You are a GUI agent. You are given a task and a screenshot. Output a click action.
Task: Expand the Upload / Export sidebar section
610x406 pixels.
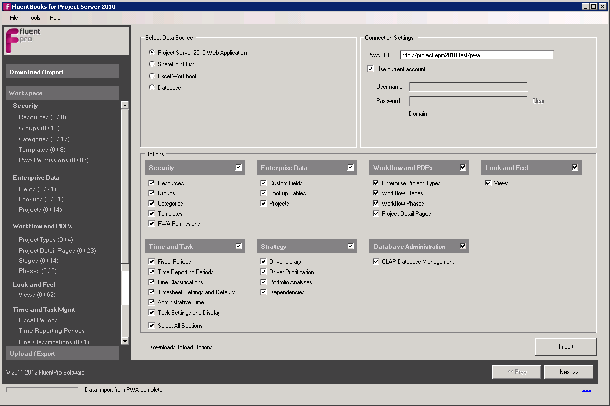coord(63,354)
